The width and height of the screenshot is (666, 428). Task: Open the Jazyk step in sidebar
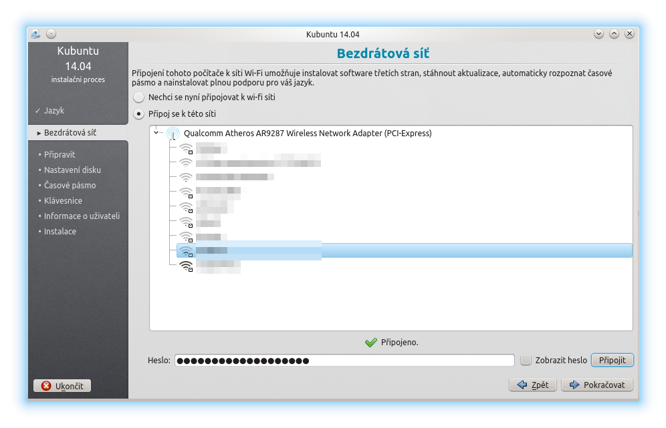(x=54, y=111)
